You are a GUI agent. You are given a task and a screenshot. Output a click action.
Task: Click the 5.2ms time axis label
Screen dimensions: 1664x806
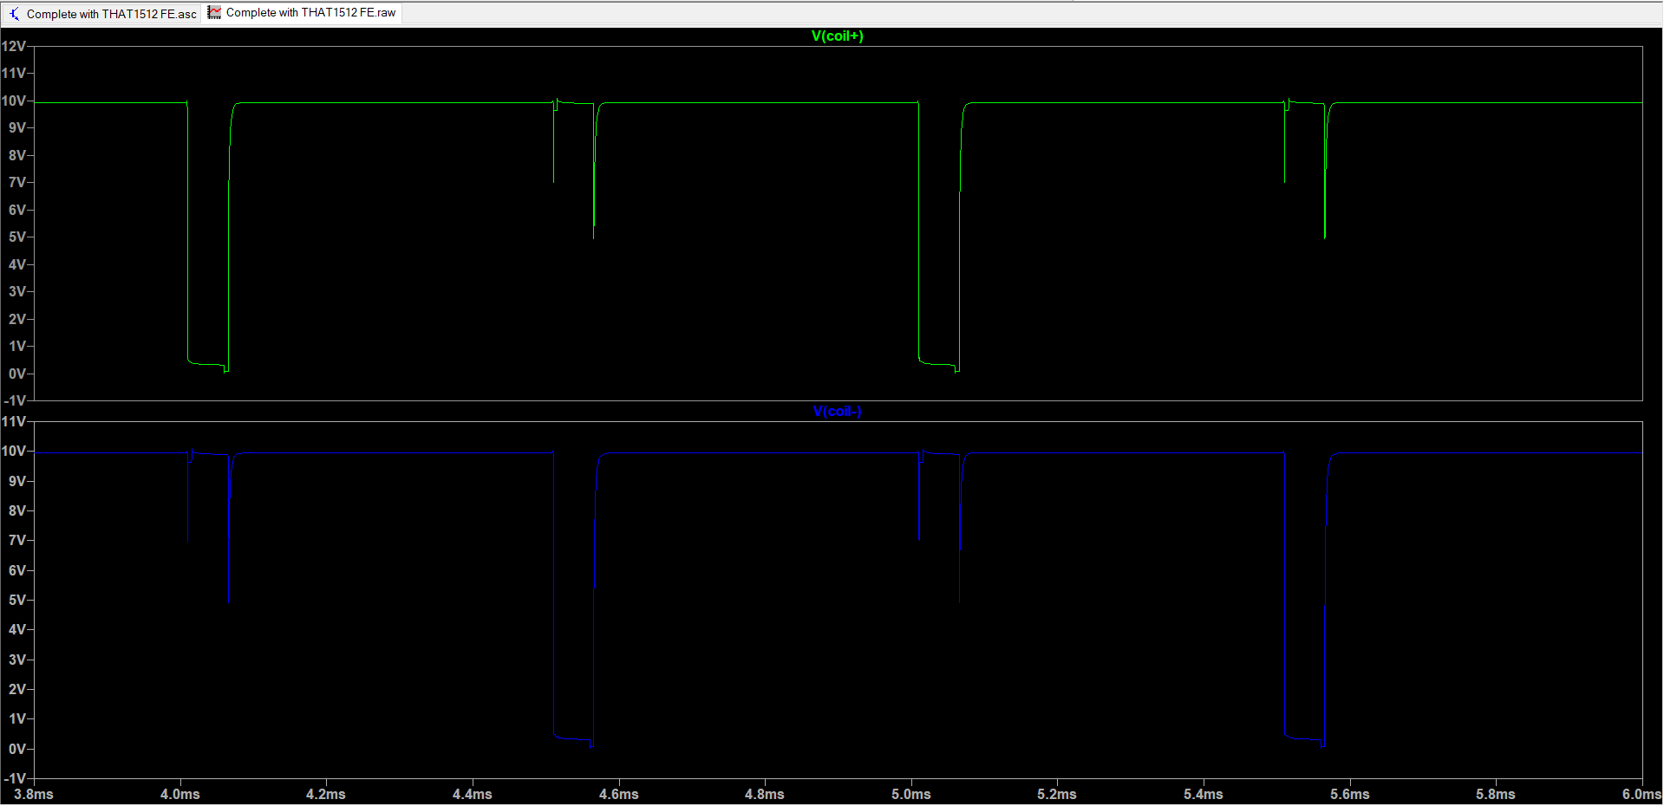(x=1057, y=795)
